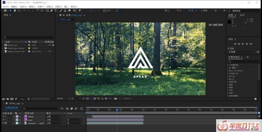Click the workspace overflow double-arrow button
Screen dimensions: 262x132
224,10
